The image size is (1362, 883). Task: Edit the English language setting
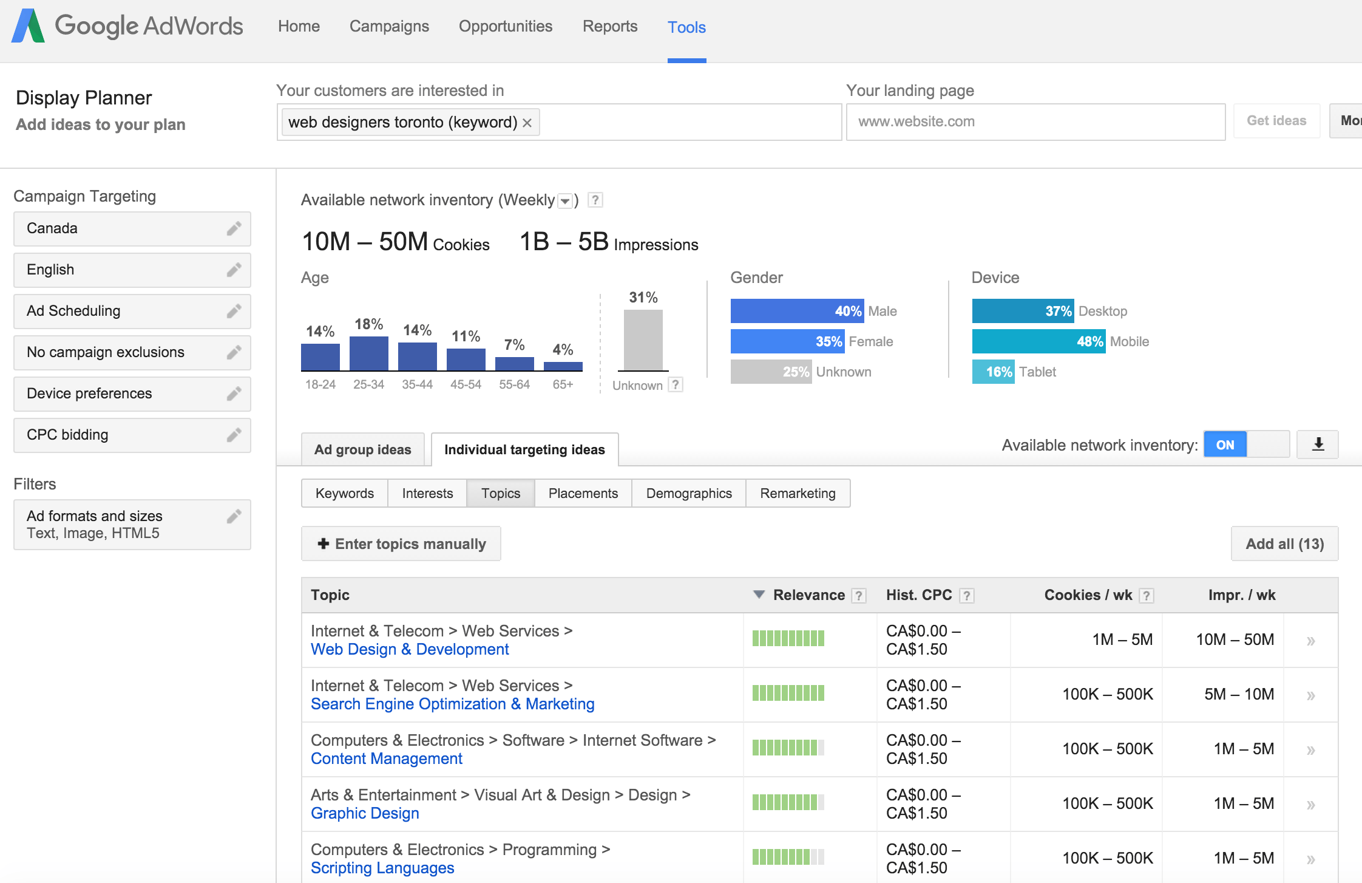point(234,270)
